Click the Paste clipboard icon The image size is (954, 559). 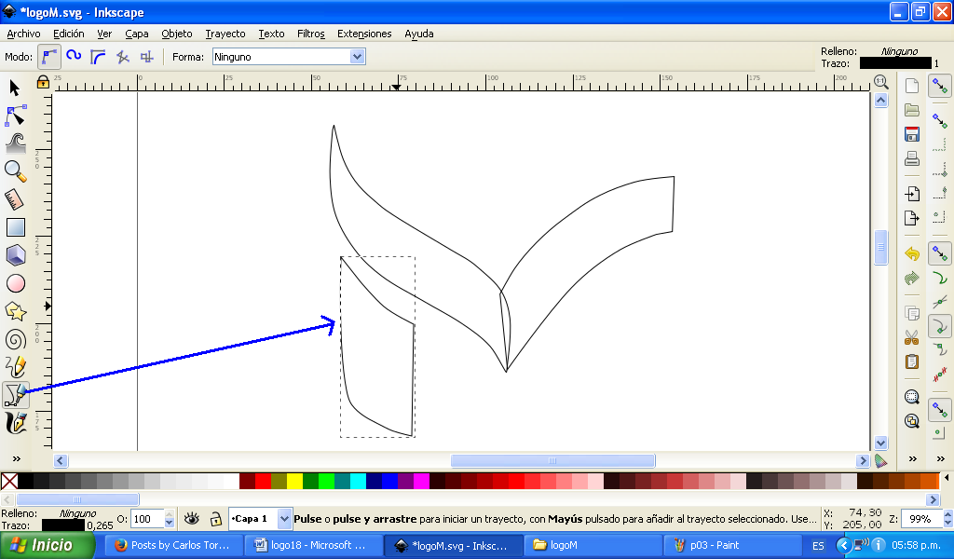pos(911,361)
